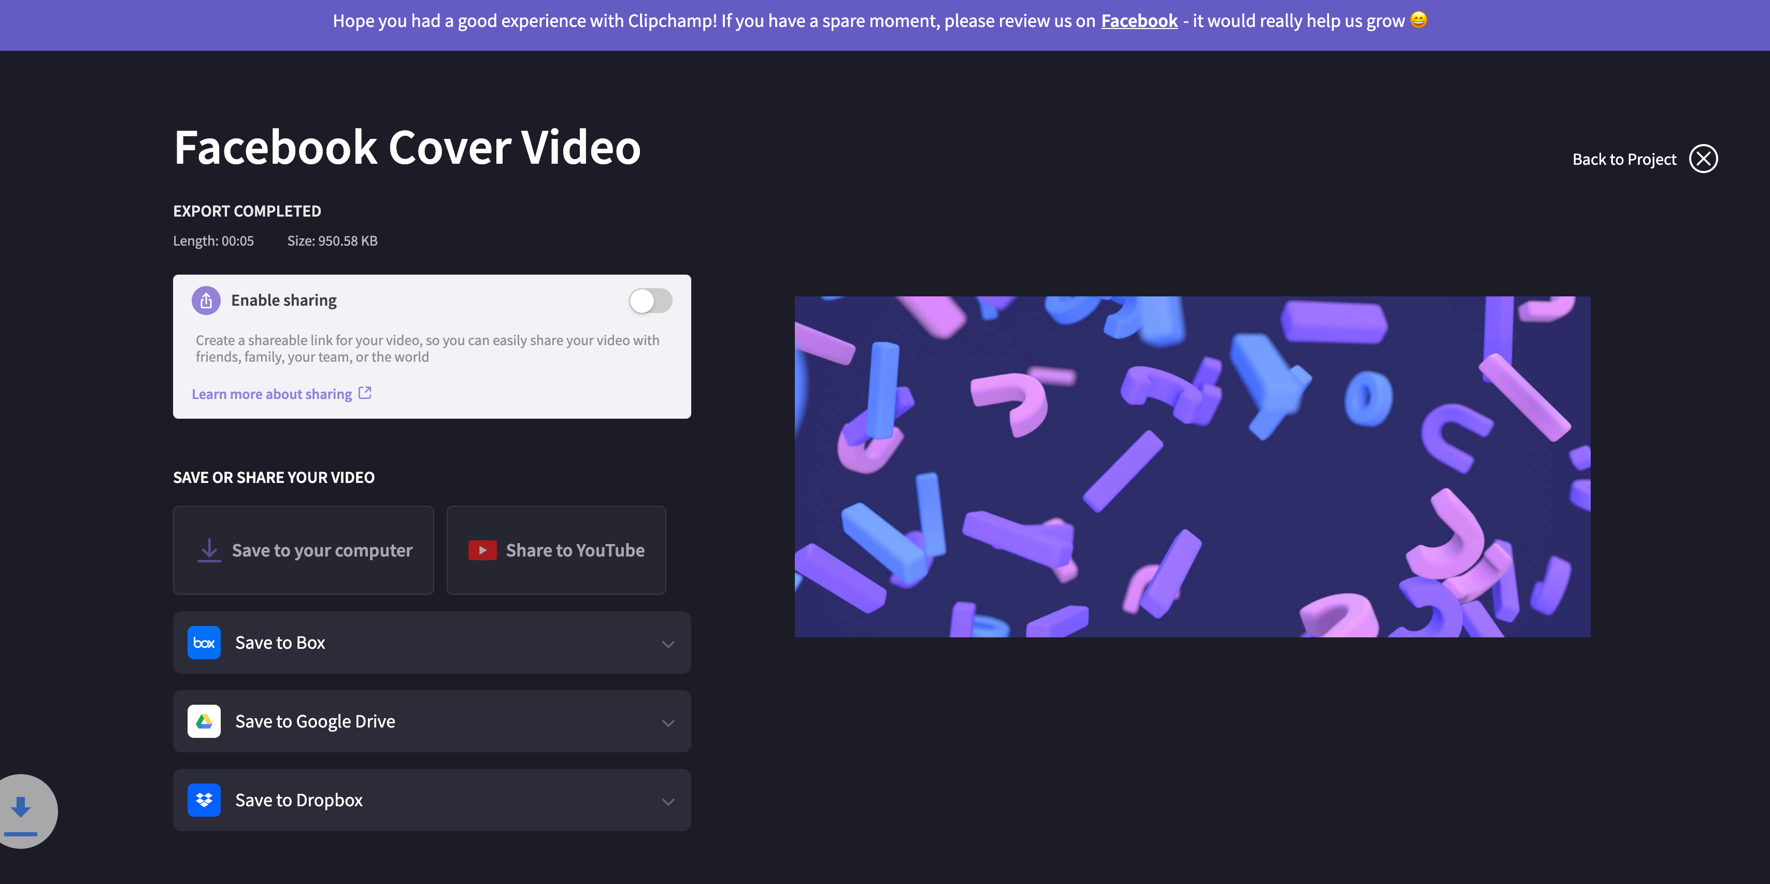Viewport: 1770px width, 884px height.
Task: Click the Dropbox logo icon
Action: pyautogui.click(x=204, y=800)
